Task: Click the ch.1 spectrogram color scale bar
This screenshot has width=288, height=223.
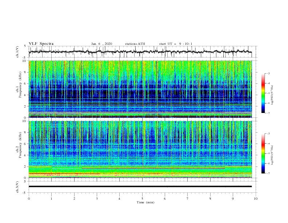Action: tap(263, 93)
